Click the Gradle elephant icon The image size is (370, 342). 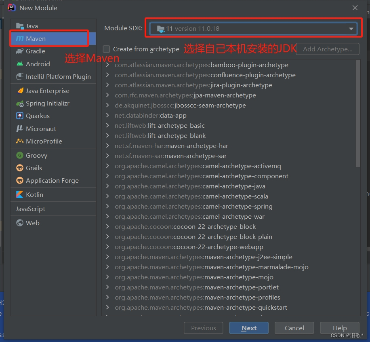[20, 51]
